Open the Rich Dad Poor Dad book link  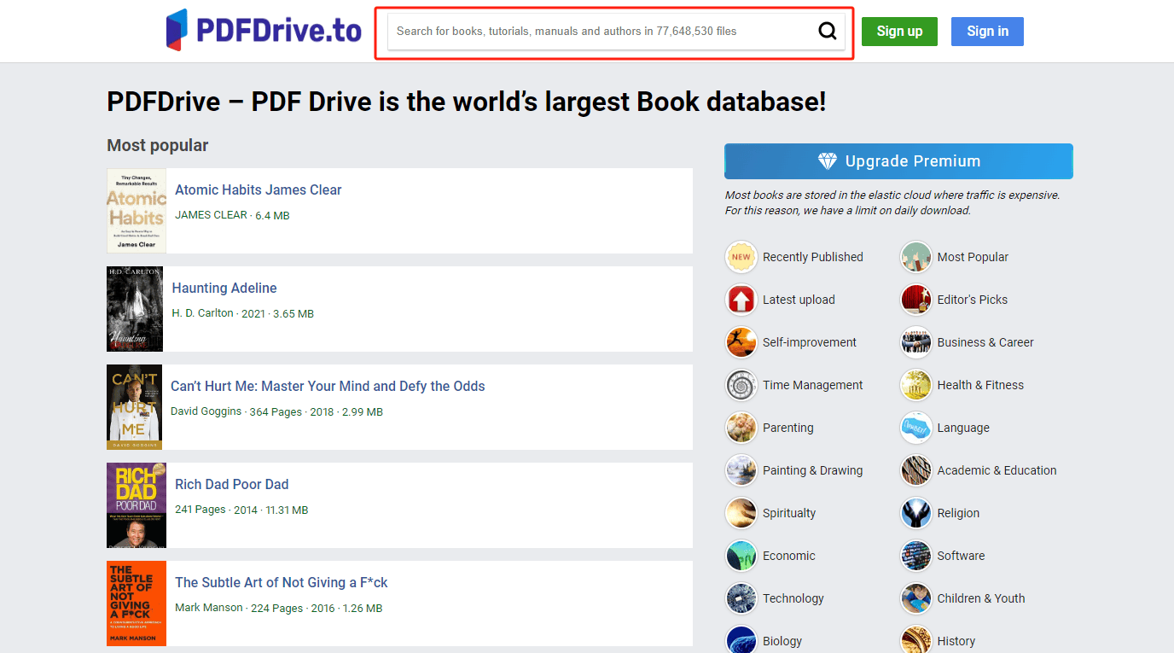[x=231, y=484]
